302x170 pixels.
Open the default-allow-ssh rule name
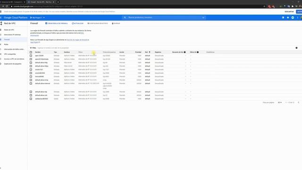tap(41, 95)
